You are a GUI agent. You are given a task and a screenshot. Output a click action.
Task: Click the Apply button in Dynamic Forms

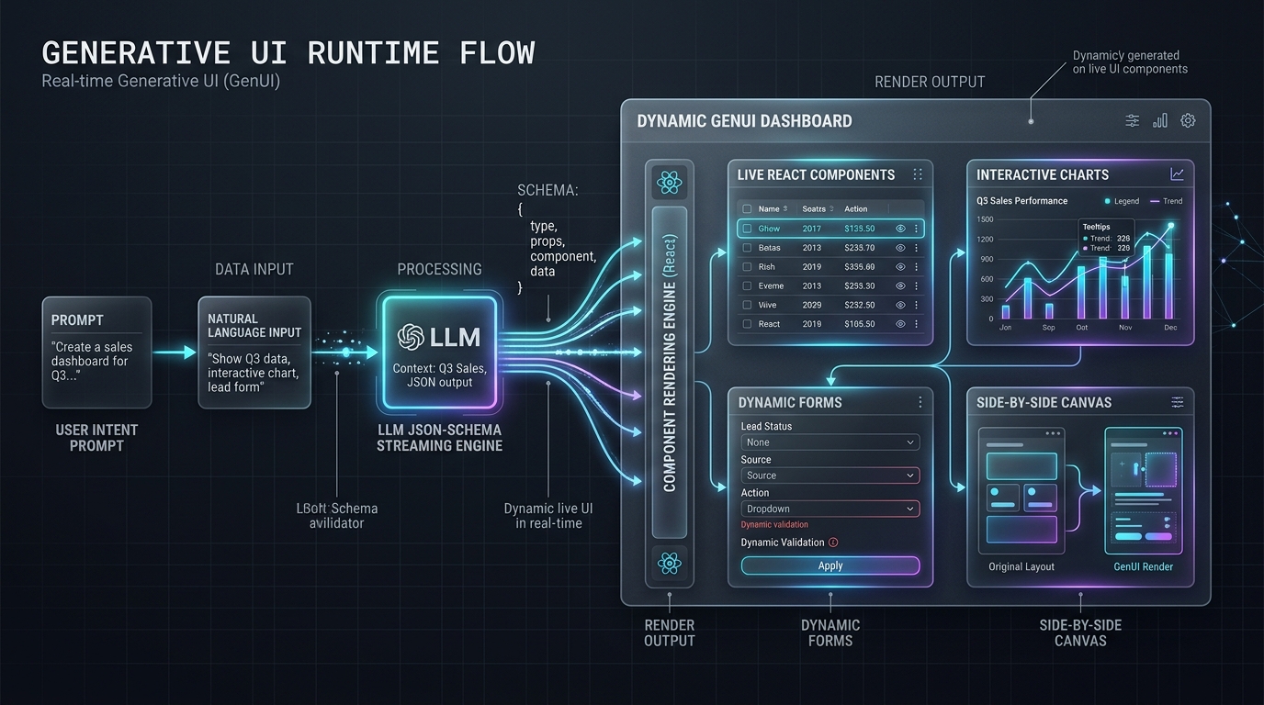click(x=830, y=565)
